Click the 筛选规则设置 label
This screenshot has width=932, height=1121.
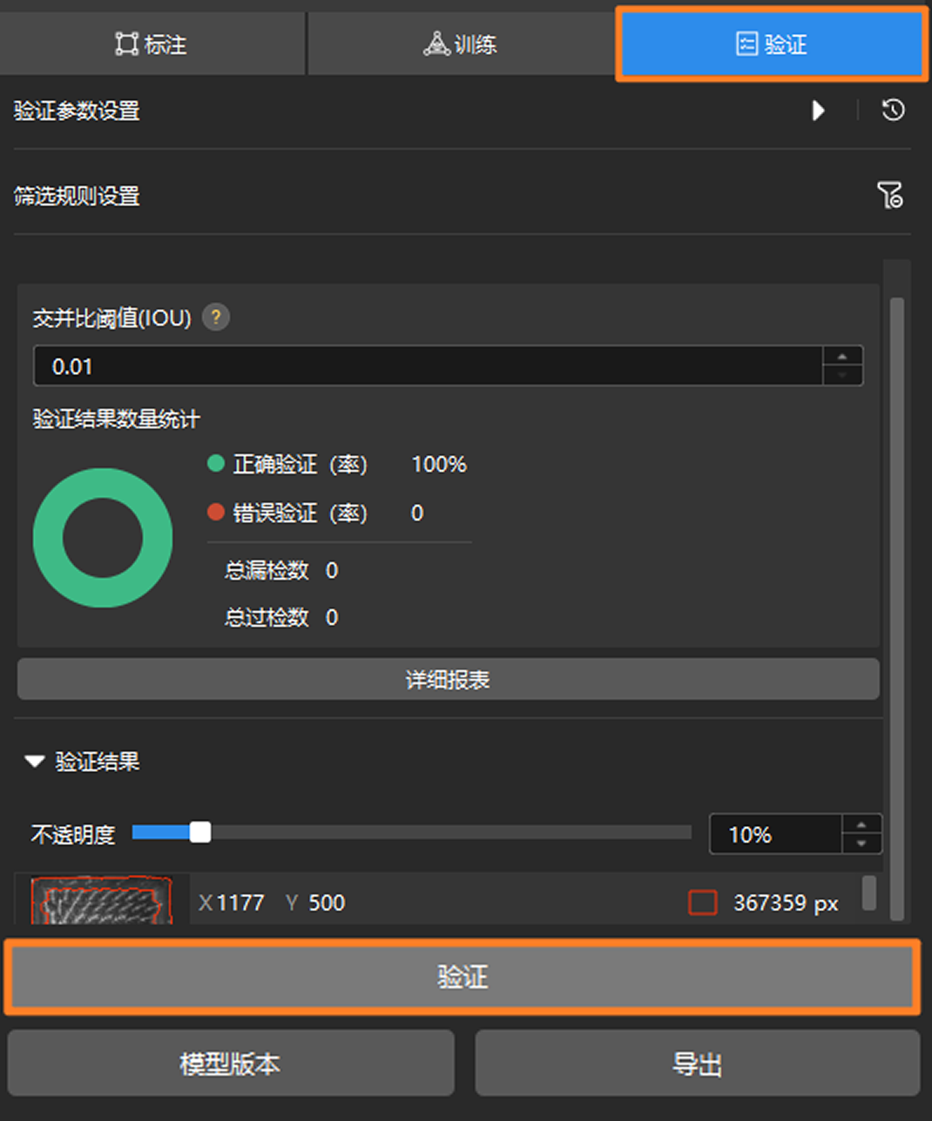coord(77,196)
